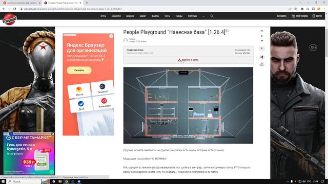
Task: Click the Chrome profile avatar icon
Action: [319, 9]
